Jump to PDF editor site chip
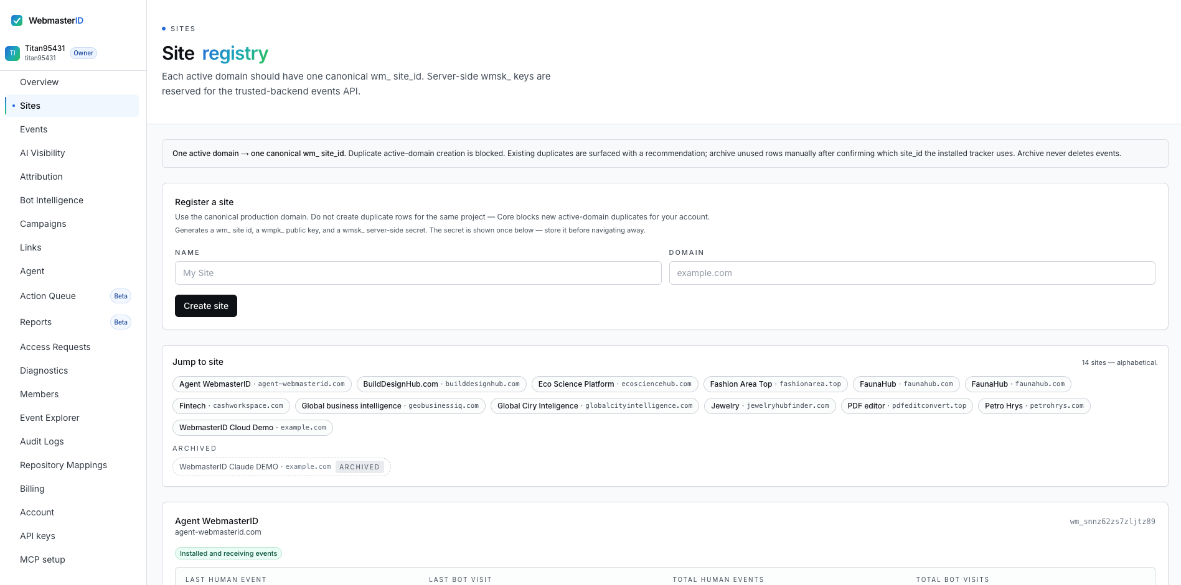1181x585 pixels. click(x=907, y=406)
